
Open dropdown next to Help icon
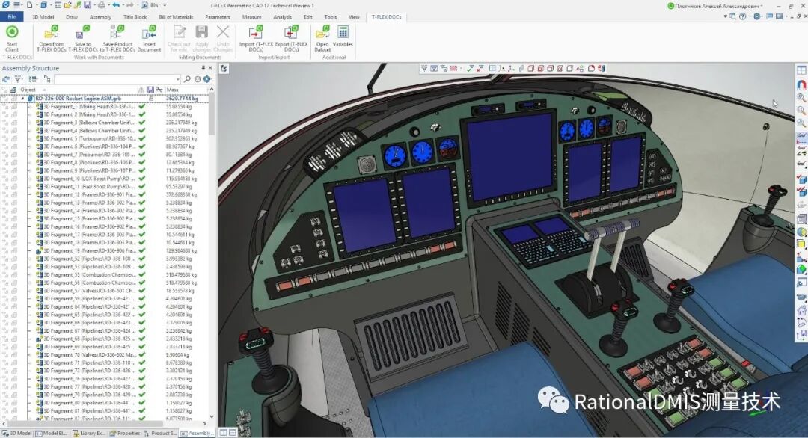749,16
